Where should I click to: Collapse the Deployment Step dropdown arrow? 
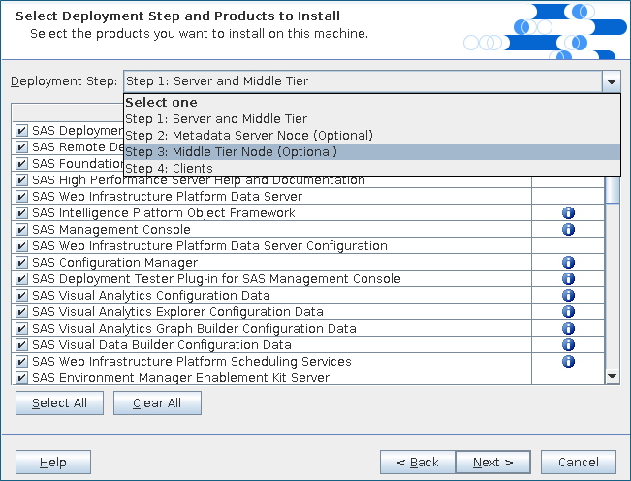[x=611, y=81]
